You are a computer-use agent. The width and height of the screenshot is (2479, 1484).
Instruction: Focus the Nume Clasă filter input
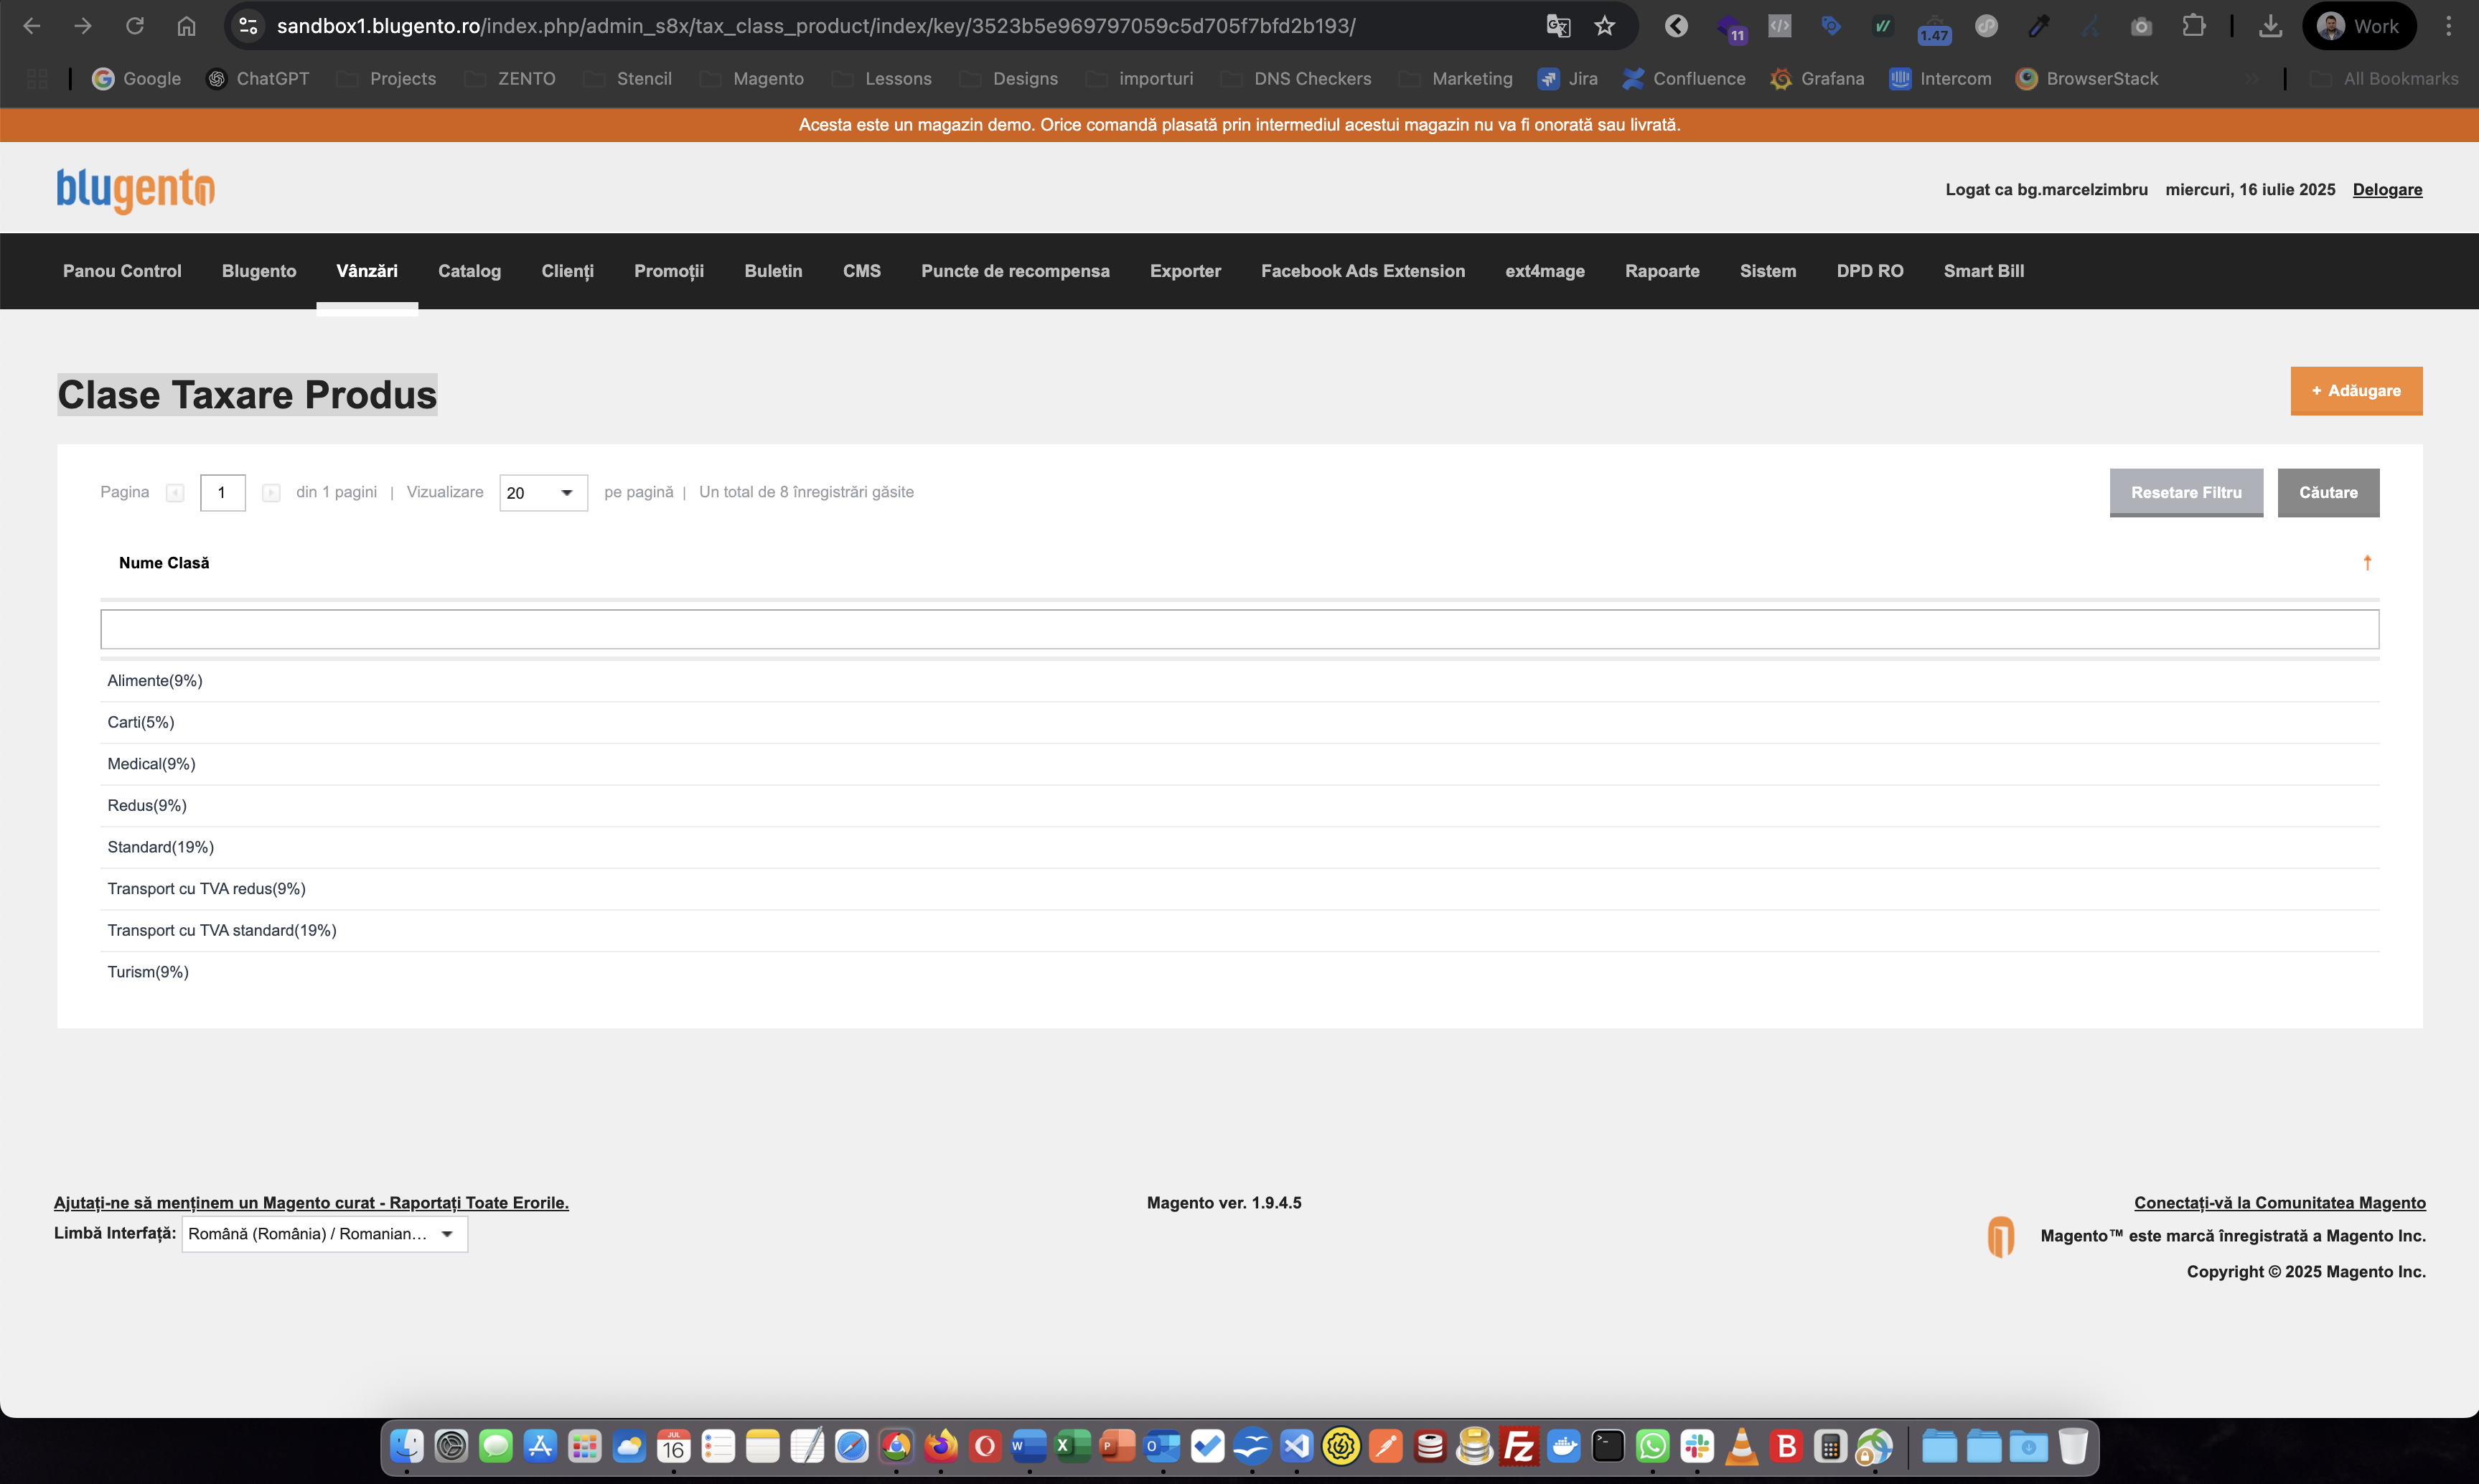point(1239,629)
